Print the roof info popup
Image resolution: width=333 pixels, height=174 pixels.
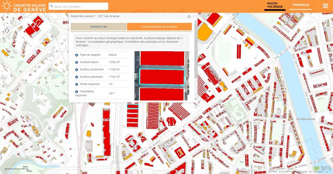(189, 17)
